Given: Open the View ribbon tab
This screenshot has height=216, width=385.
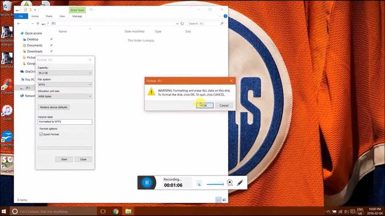Looking at the screenshot, I should point(62,16).
